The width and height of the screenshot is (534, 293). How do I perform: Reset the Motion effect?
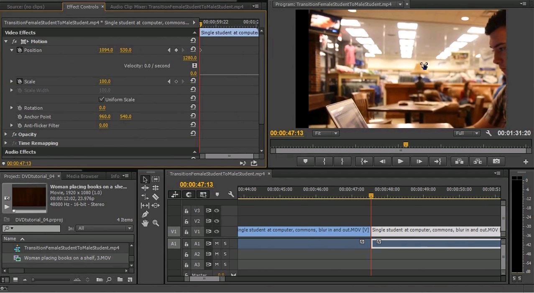[193, 41]
